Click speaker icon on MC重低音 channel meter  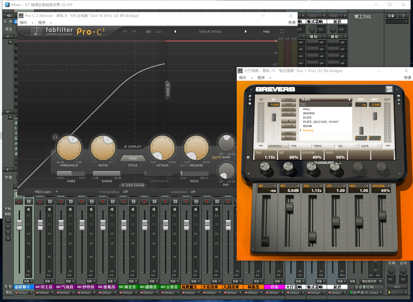click(x=112, y=209)
